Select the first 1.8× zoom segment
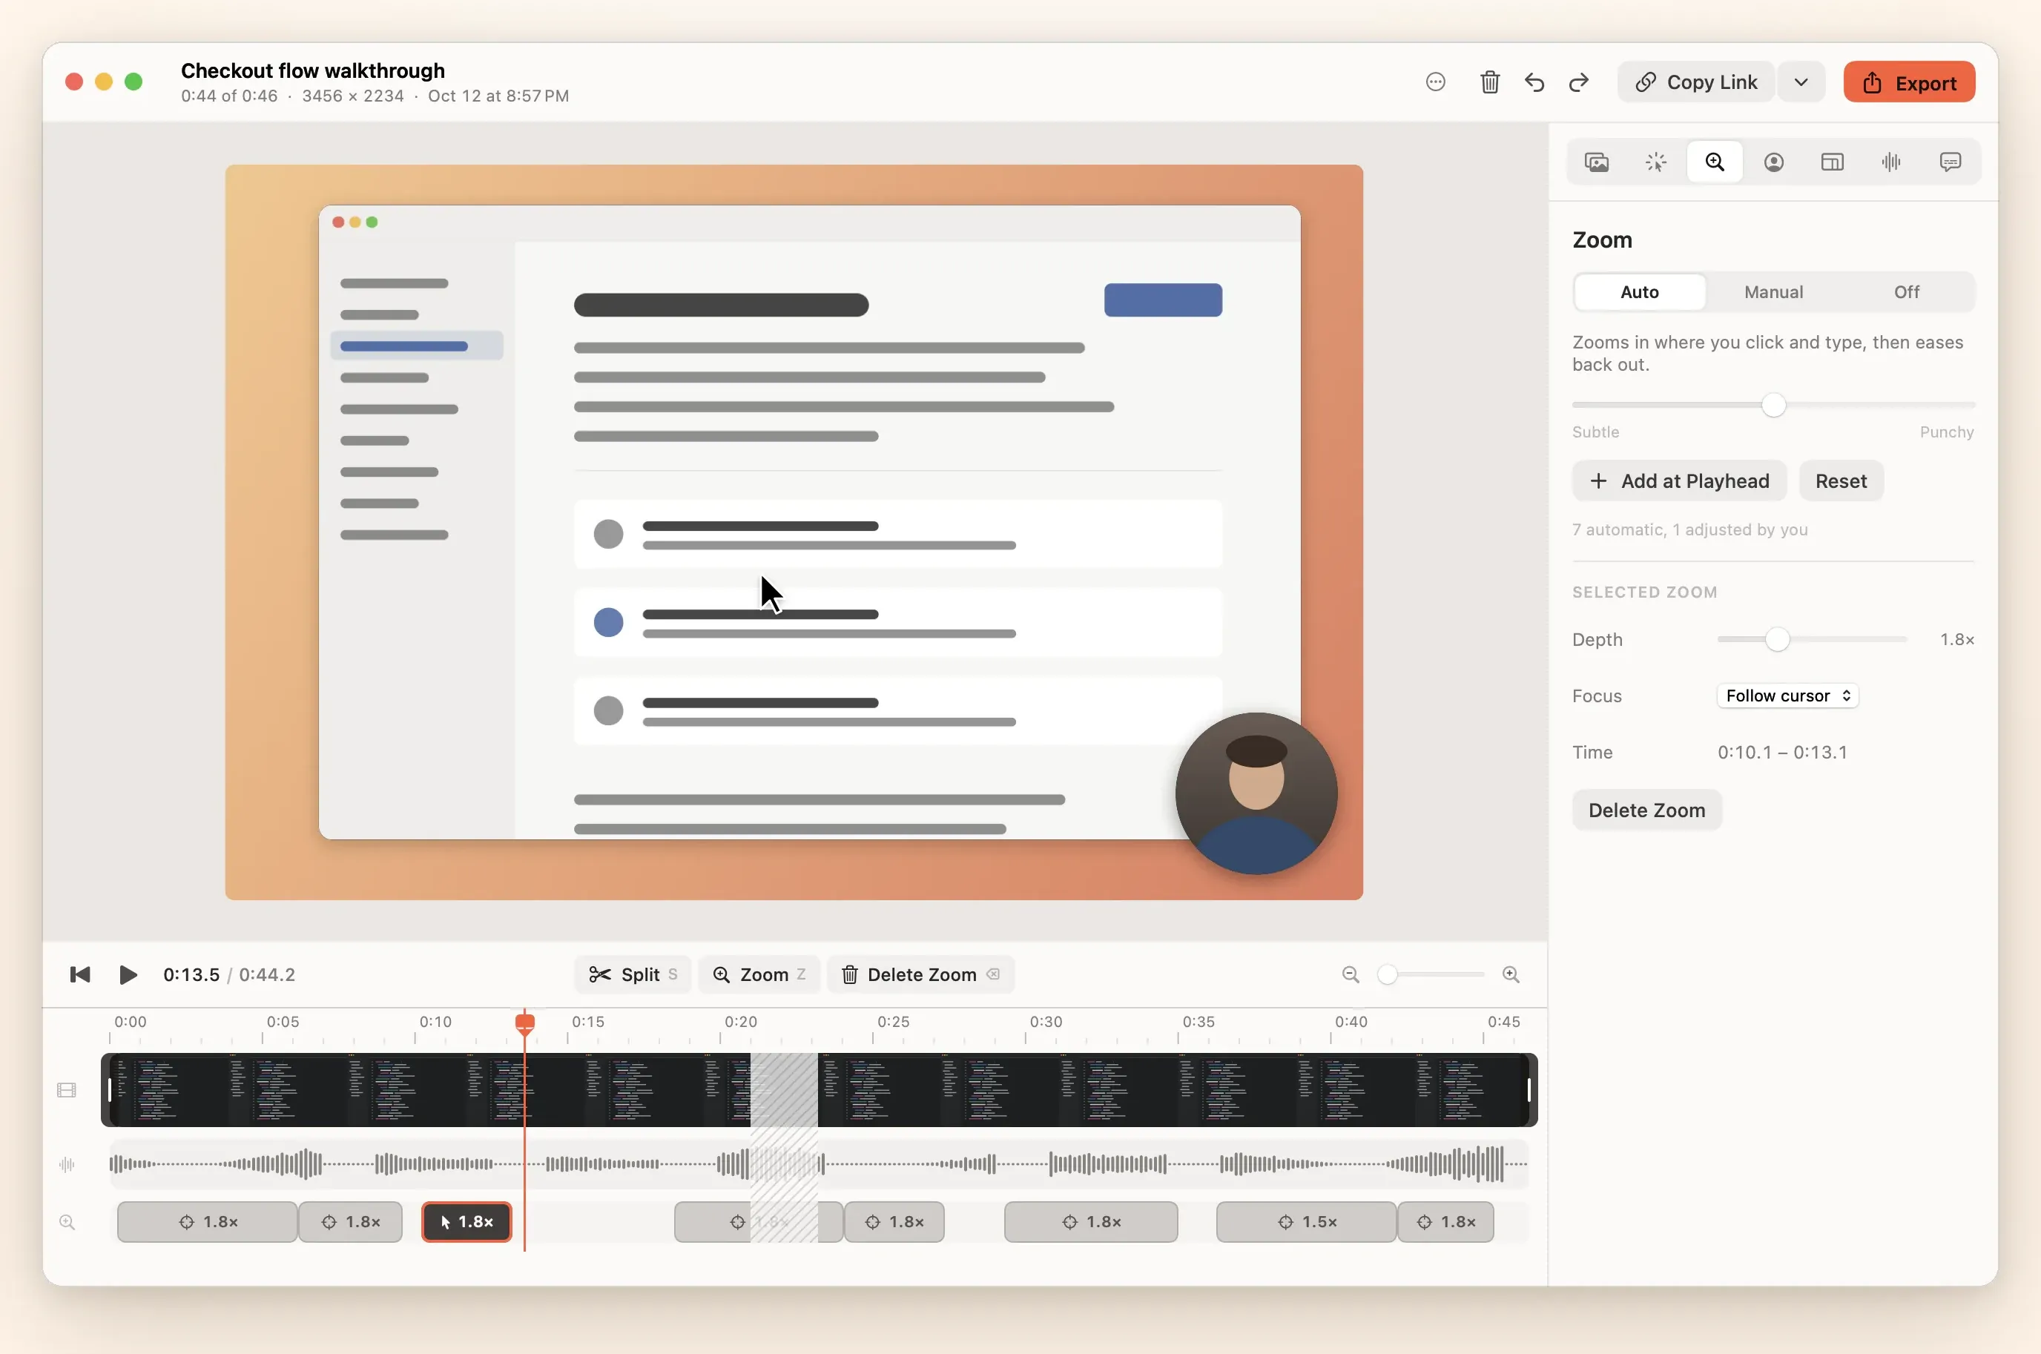This screenshot has width=2041, height=1354. click(208, 1222)
